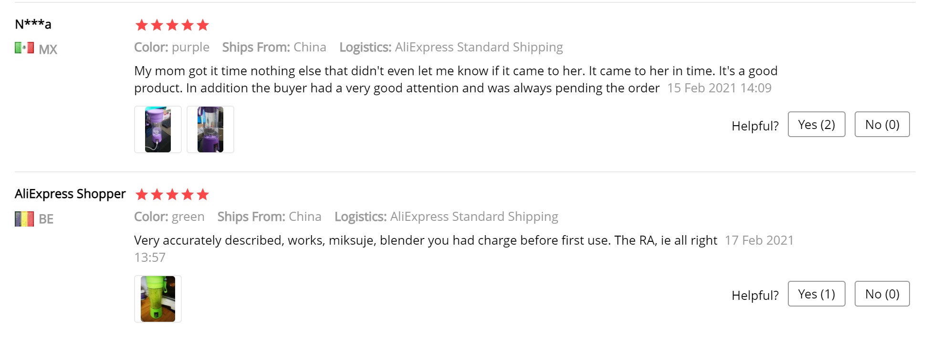Click the star rating on AliExpress Shopper's review

tap(172, 194)
